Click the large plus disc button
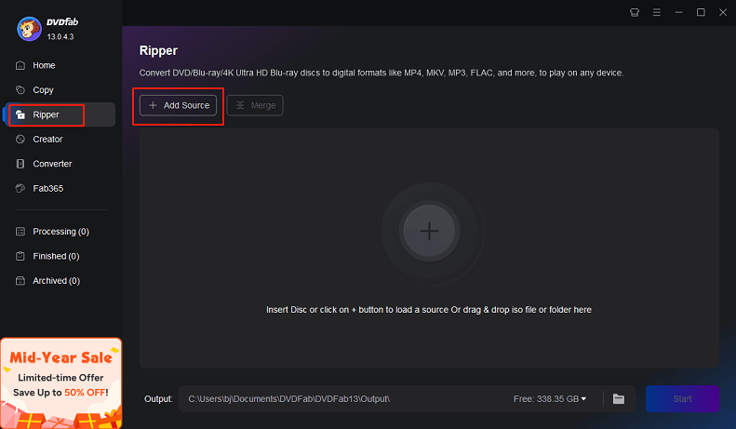736x429 pixels. click(429, 231)
